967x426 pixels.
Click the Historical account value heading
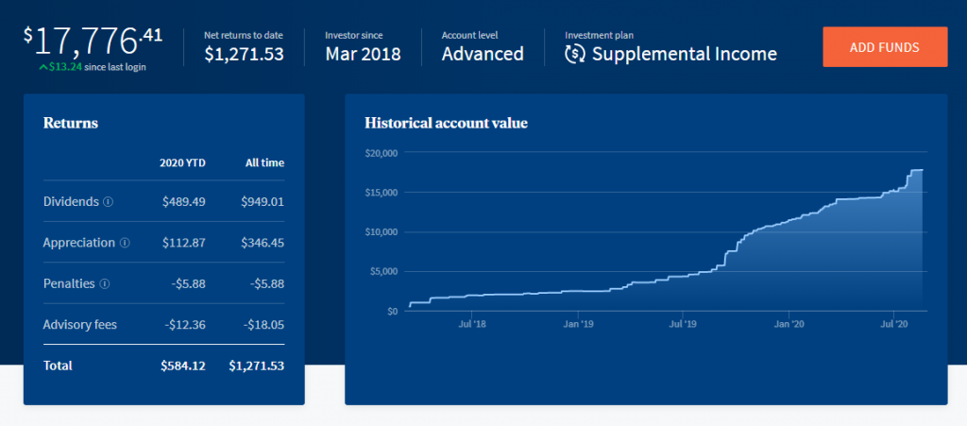(x=446, y=123)
